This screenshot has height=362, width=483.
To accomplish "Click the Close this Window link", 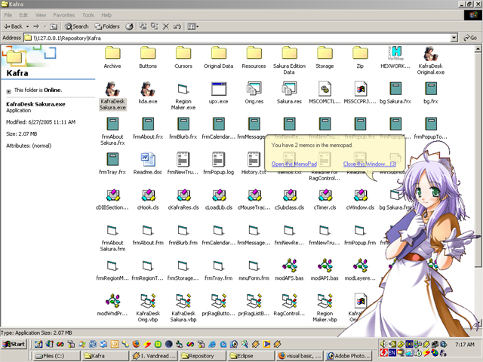I will pyautogui.click(x=365, y=164).
